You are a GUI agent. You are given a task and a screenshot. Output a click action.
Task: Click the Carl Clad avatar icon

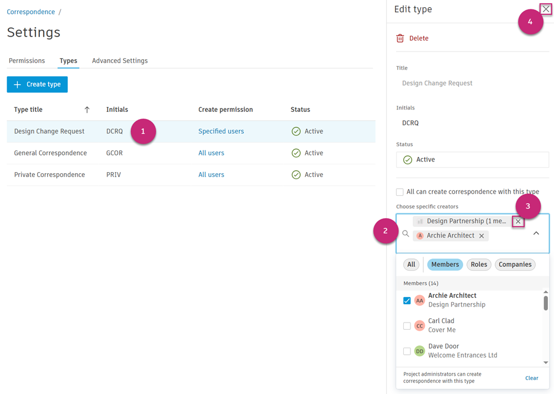pos(419,326)
